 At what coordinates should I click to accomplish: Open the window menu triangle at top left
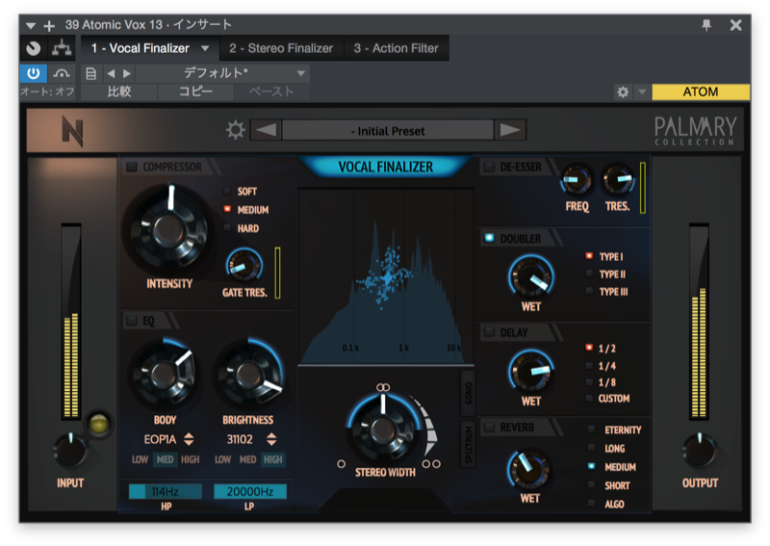[x=31, y=26]
